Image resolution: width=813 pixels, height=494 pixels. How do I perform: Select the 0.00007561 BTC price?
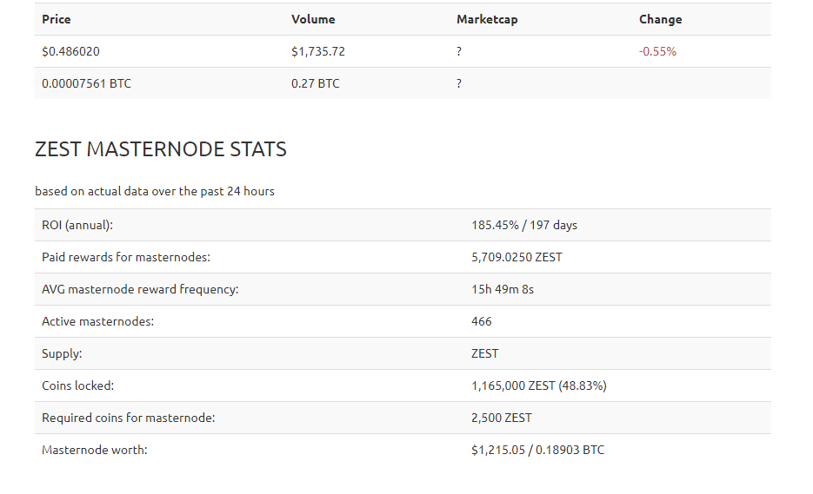pyautogui.click(x=87, y=83)
